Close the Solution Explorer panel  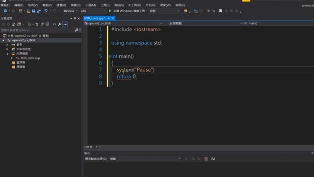coord(78,18)
